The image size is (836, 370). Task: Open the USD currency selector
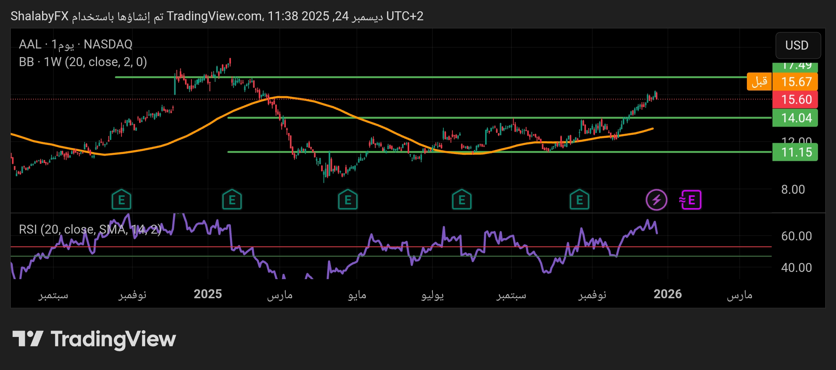click(x=797, y=45)
